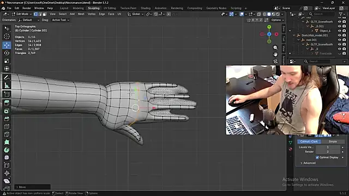Select the Bevel tool
Viewport: 349px width, 196px height.
point(7,119)
